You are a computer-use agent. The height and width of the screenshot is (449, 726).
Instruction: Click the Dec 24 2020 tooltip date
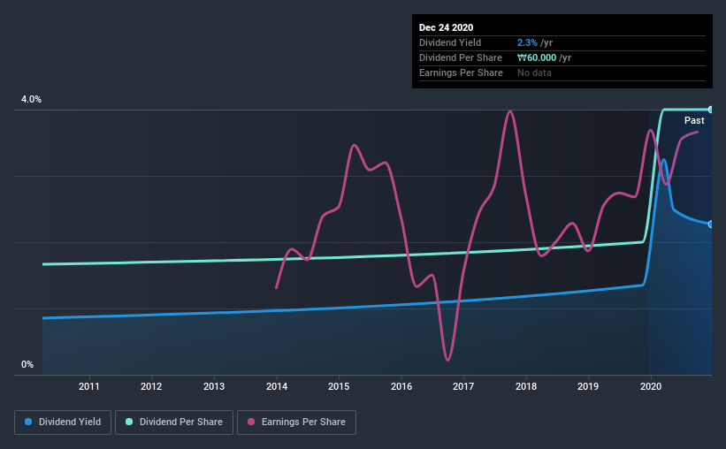coord(446,27)
